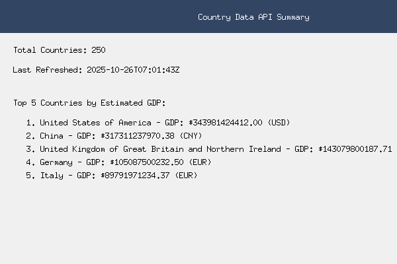The image size is (397, 264).
Task: Select Italy in the ranking list
Action: pyautogui.click(x=52, y=176)
